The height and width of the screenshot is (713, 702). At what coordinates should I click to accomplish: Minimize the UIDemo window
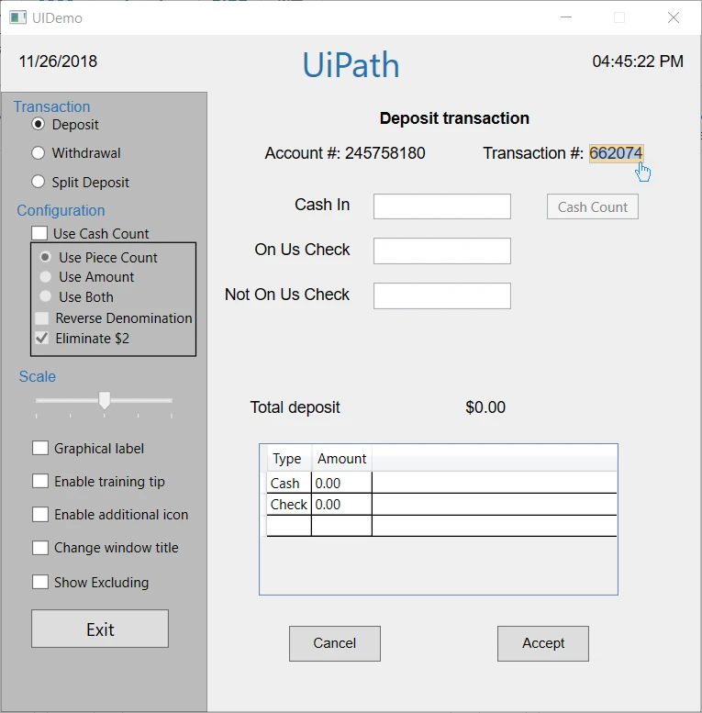tap(566, 17)
